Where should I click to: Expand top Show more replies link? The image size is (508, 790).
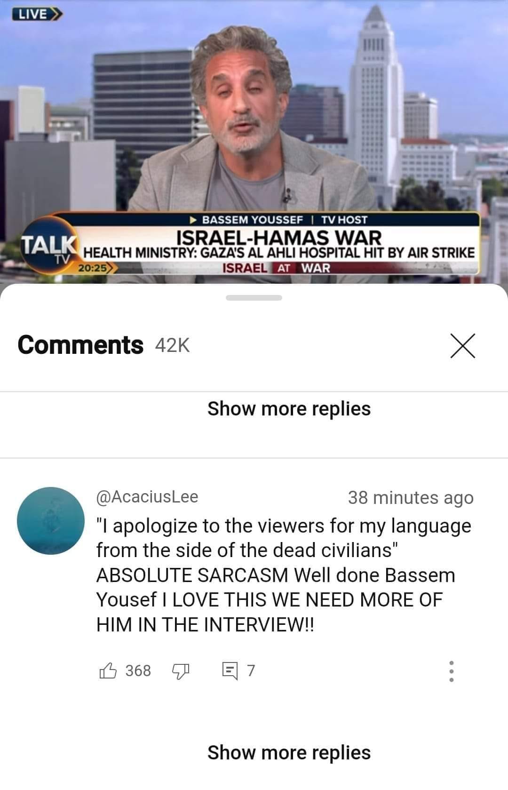click(289, 408)
